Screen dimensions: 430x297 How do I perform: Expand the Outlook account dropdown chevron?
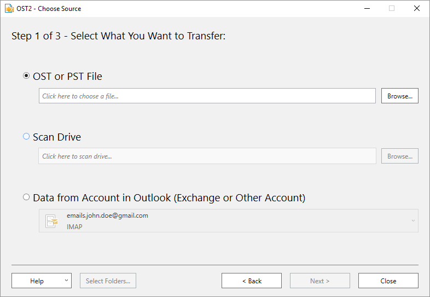(413, 221)
